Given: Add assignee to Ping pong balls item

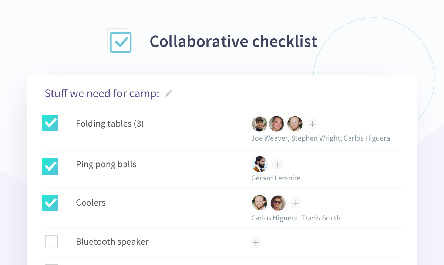Looking at the screenshot, I should [x=277, y=164].
